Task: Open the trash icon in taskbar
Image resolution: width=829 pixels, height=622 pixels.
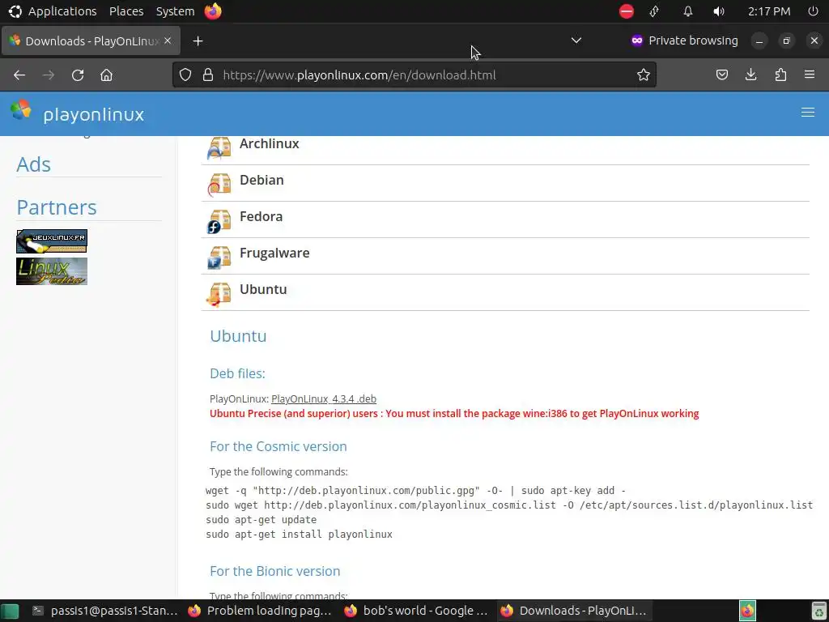Action: 819,611
